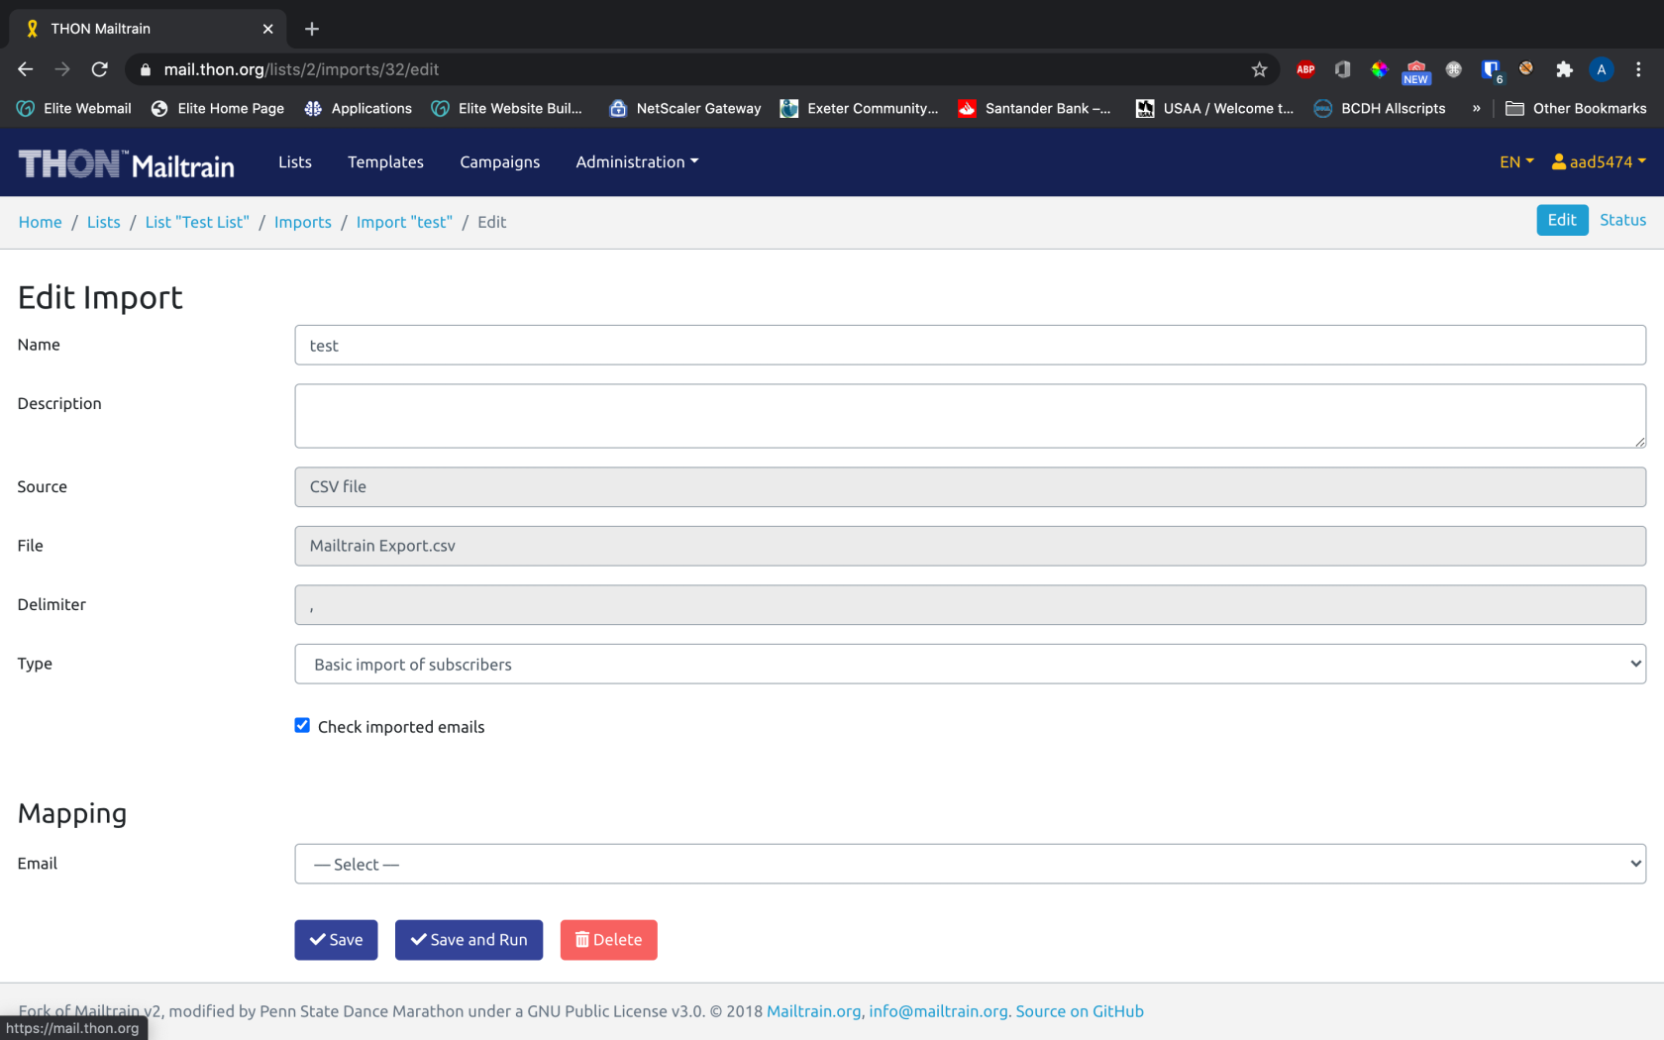Click the extension icon marked NEW

pos(1415,71)
